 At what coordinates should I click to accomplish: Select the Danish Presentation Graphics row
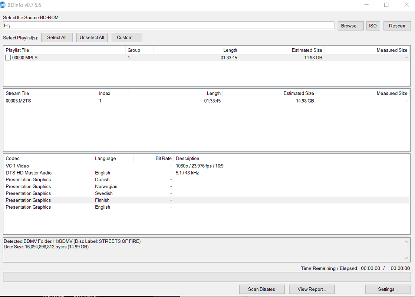pyautogui.click(x=207, y=180)
